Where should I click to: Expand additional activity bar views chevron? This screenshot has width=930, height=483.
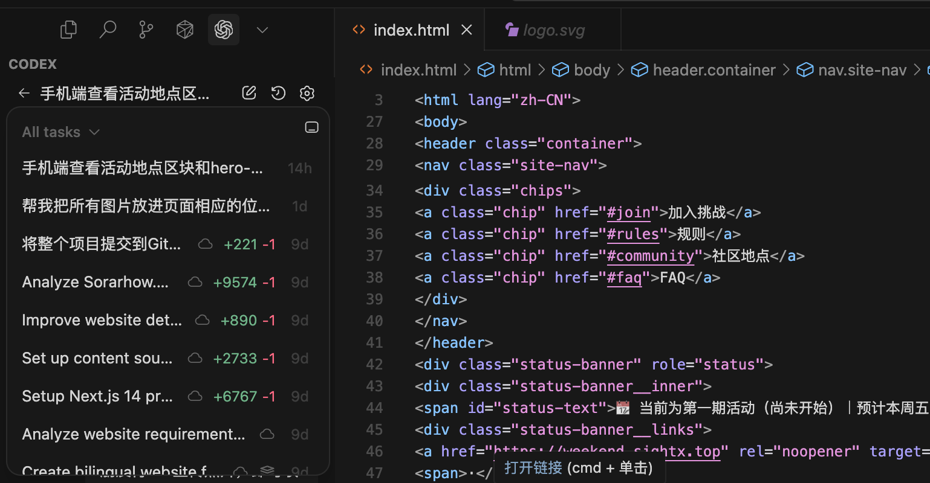click(x=262, y=30)
